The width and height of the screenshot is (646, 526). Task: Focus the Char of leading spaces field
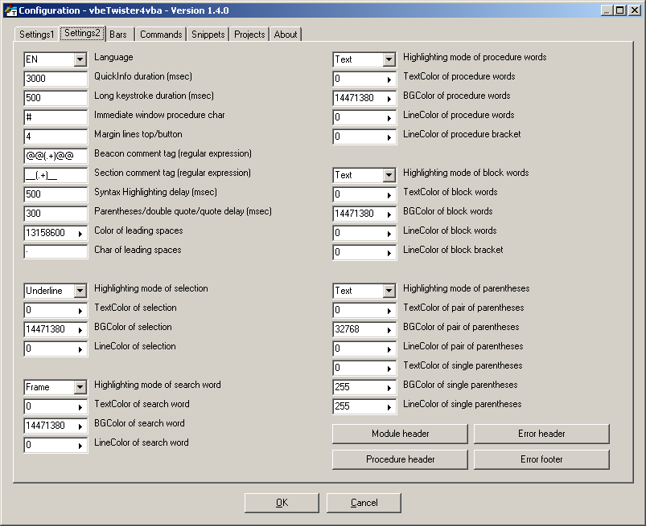pyautogui.click(x=56, y=251)
